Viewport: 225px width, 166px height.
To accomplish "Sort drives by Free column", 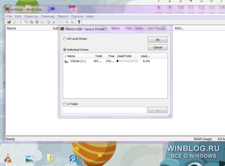I will pos(109,56).
